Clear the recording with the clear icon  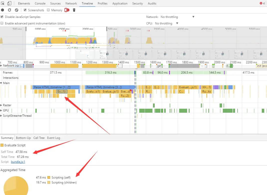click(16, 10)
